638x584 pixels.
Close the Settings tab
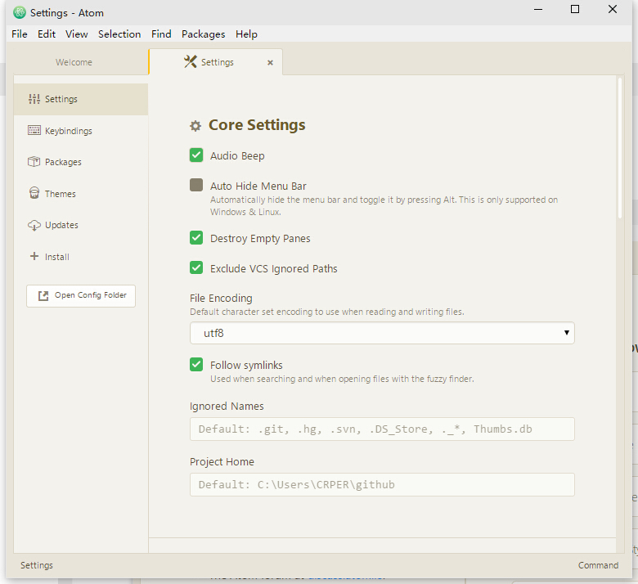tap(271, 62)
